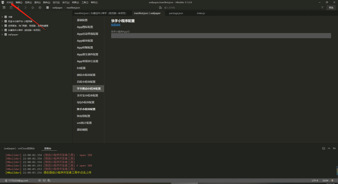Screen dimensions: 338x184
Task: Open App模块配置 section
Action: click(85, 40)
